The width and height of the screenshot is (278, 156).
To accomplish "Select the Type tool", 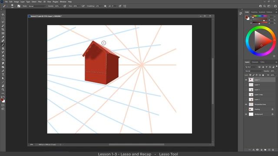I will [x=3, y=75].
